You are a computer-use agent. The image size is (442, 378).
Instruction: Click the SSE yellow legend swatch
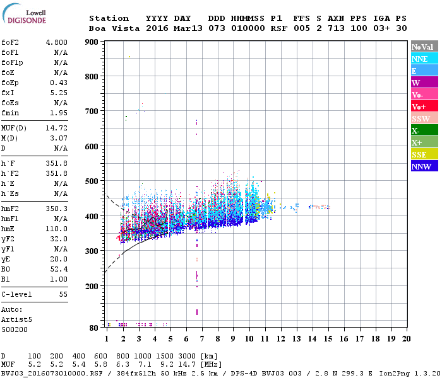pos(424,154)
